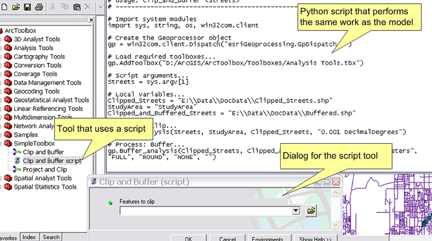Screen dimensions: 432x241
Task: Select the Spatial Analyst Tools toolbox icon
Action: [8, 178]
